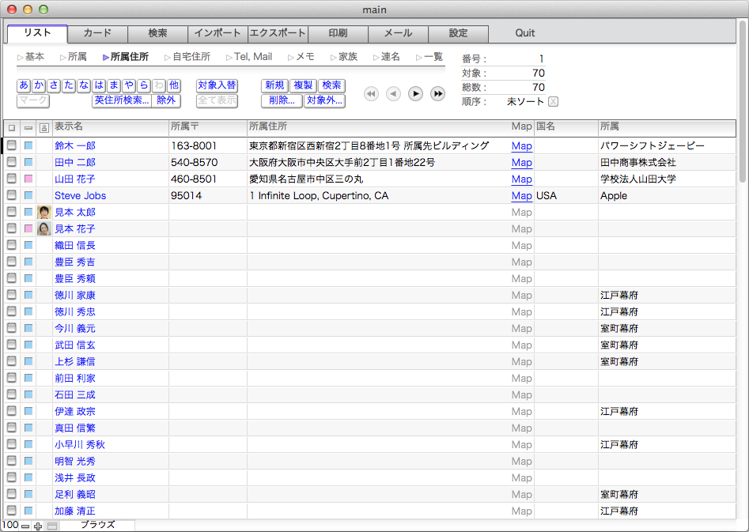Click the zoom out minus icon

pos(25,526)
